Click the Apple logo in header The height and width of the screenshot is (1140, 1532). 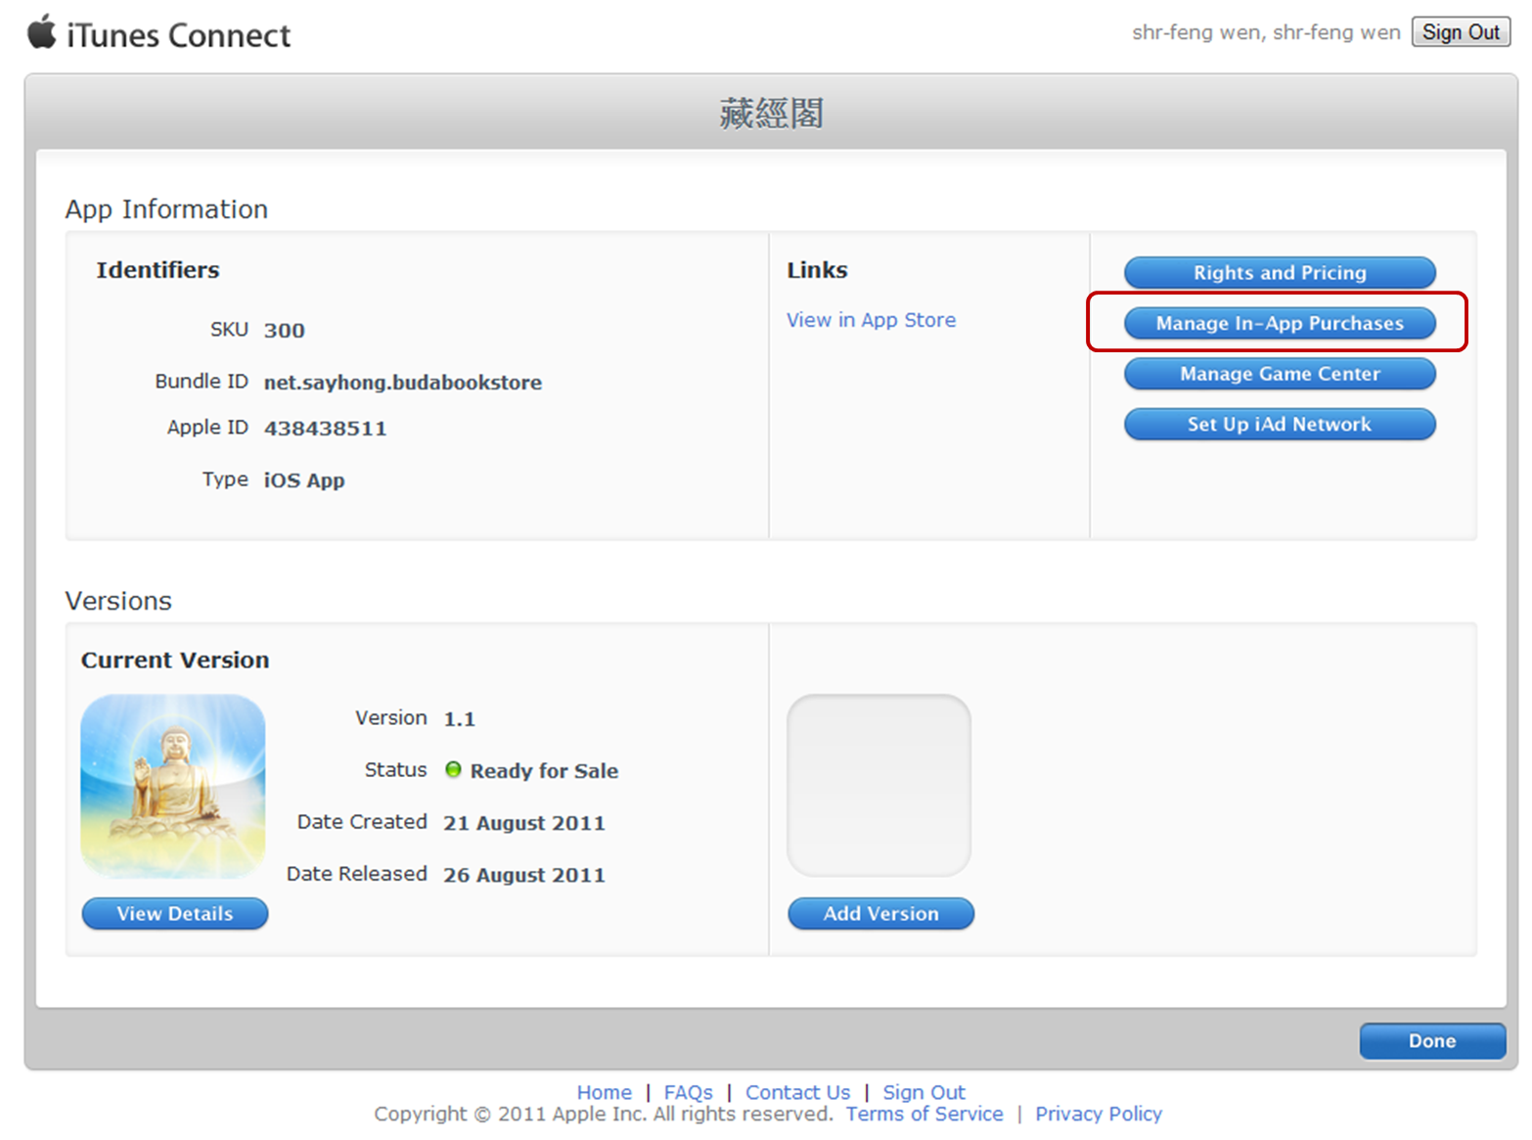coord(42,31)
